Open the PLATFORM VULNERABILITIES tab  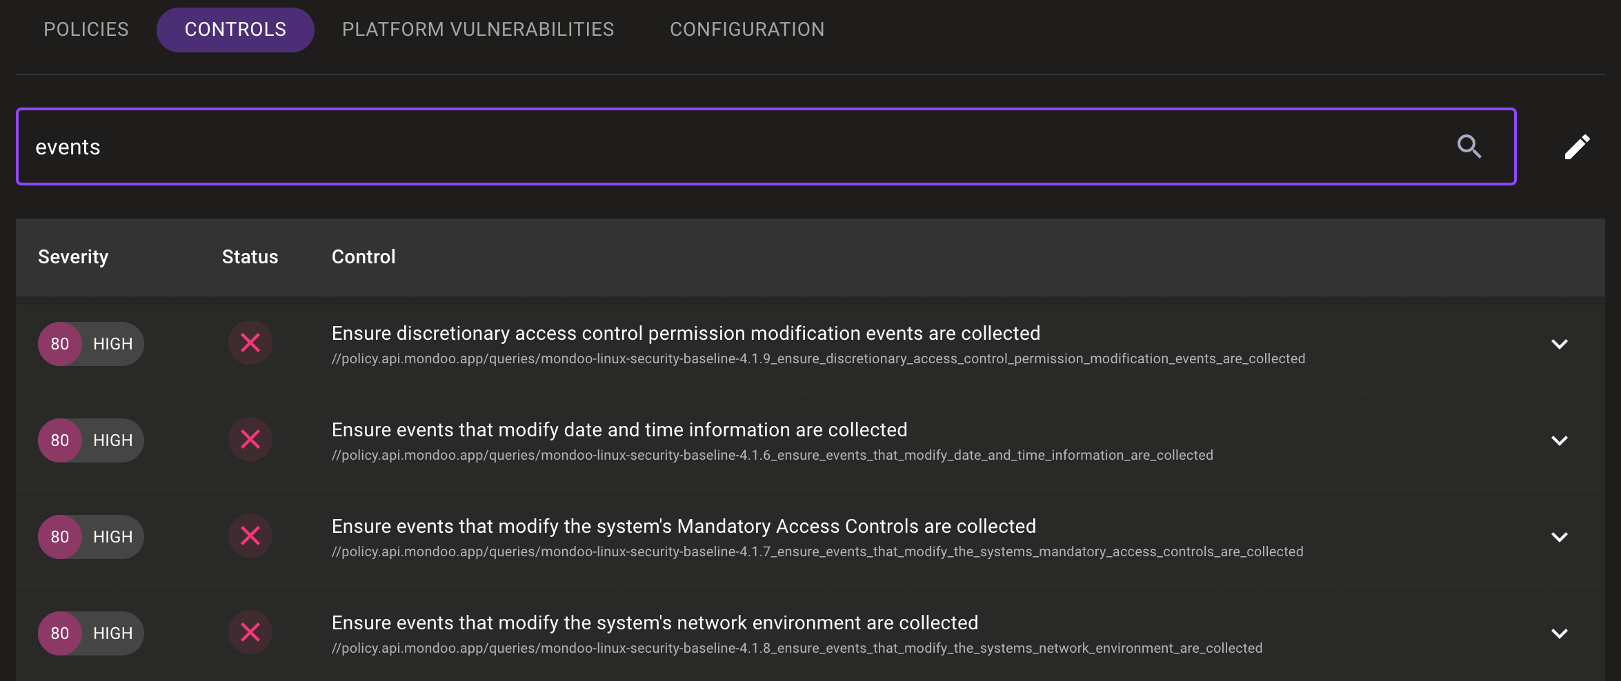tap(478, 29)
